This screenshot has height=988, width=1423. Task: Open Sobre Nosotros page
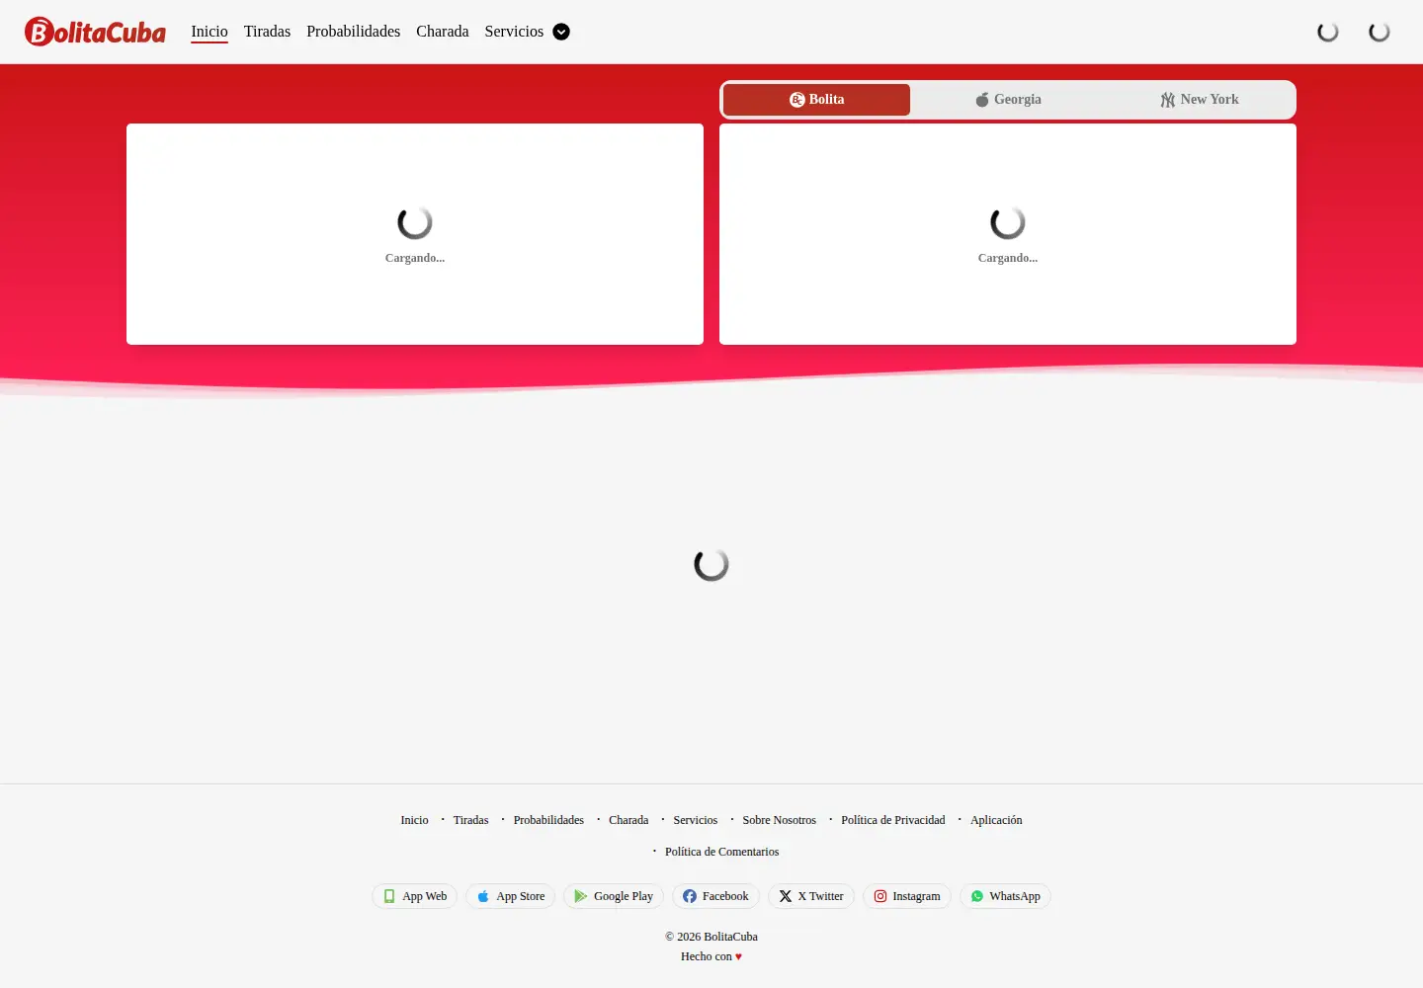coord(780,820)
